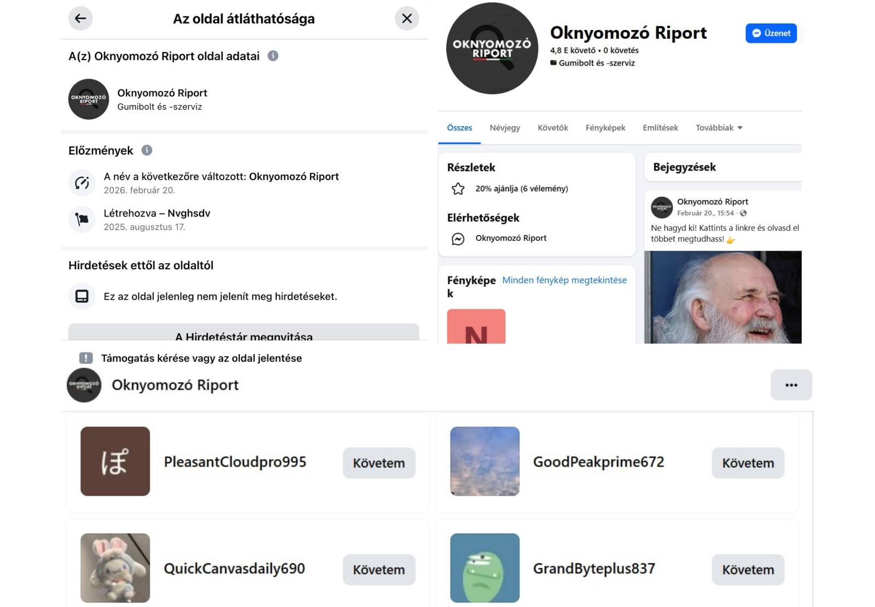Follow PleasantCloudpro995 with Követem button
875x607 pixels.
pos(379,463)
